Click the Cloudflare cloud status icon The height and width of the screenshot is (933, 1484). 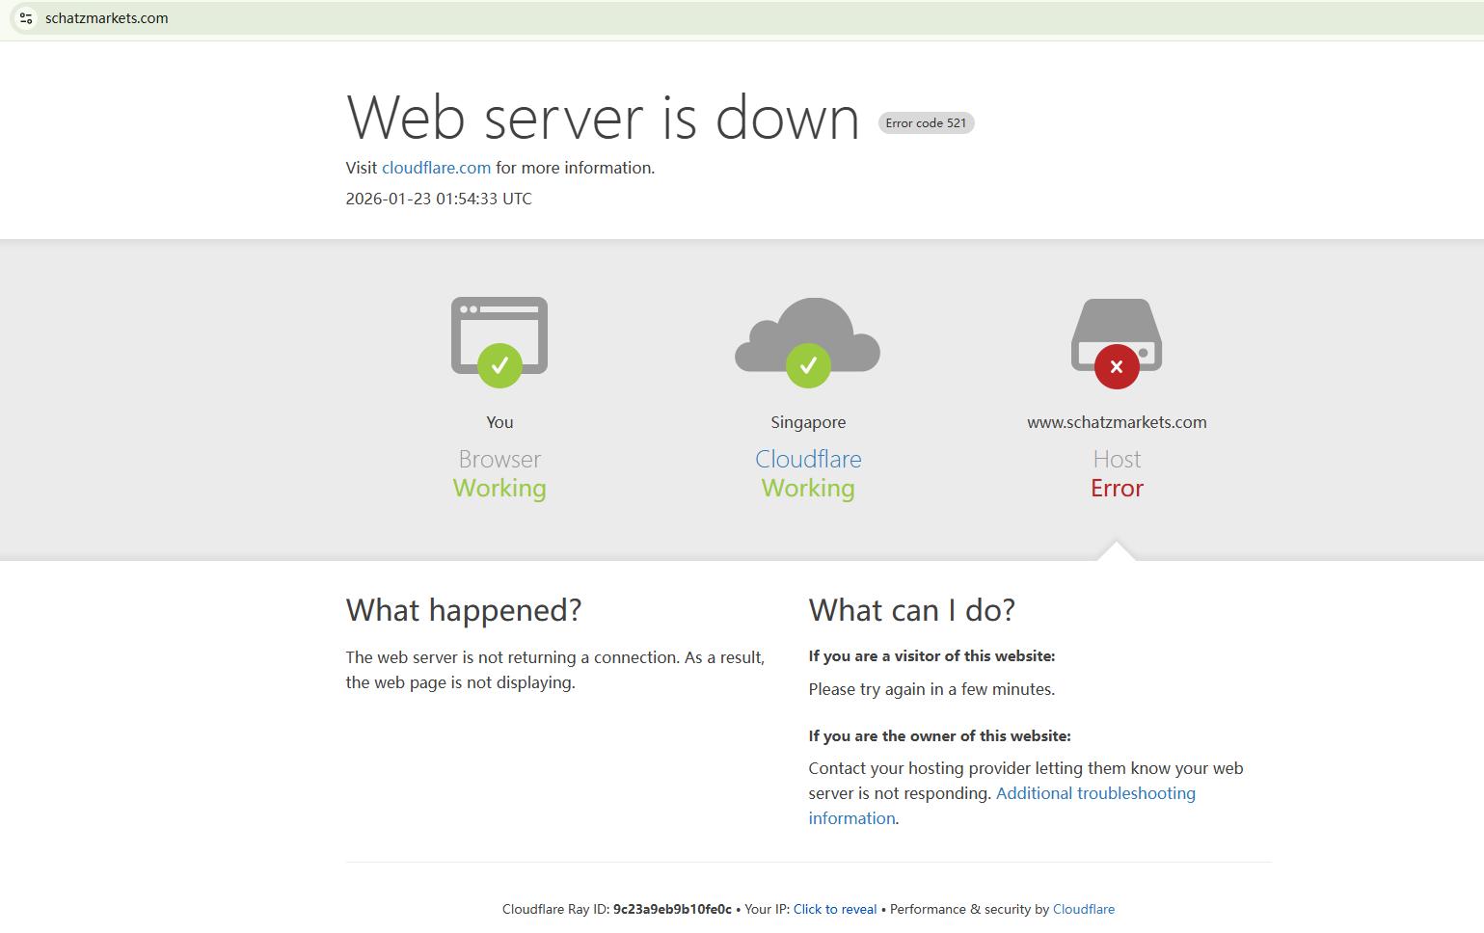pyautogui.click(x=808, y=342)
